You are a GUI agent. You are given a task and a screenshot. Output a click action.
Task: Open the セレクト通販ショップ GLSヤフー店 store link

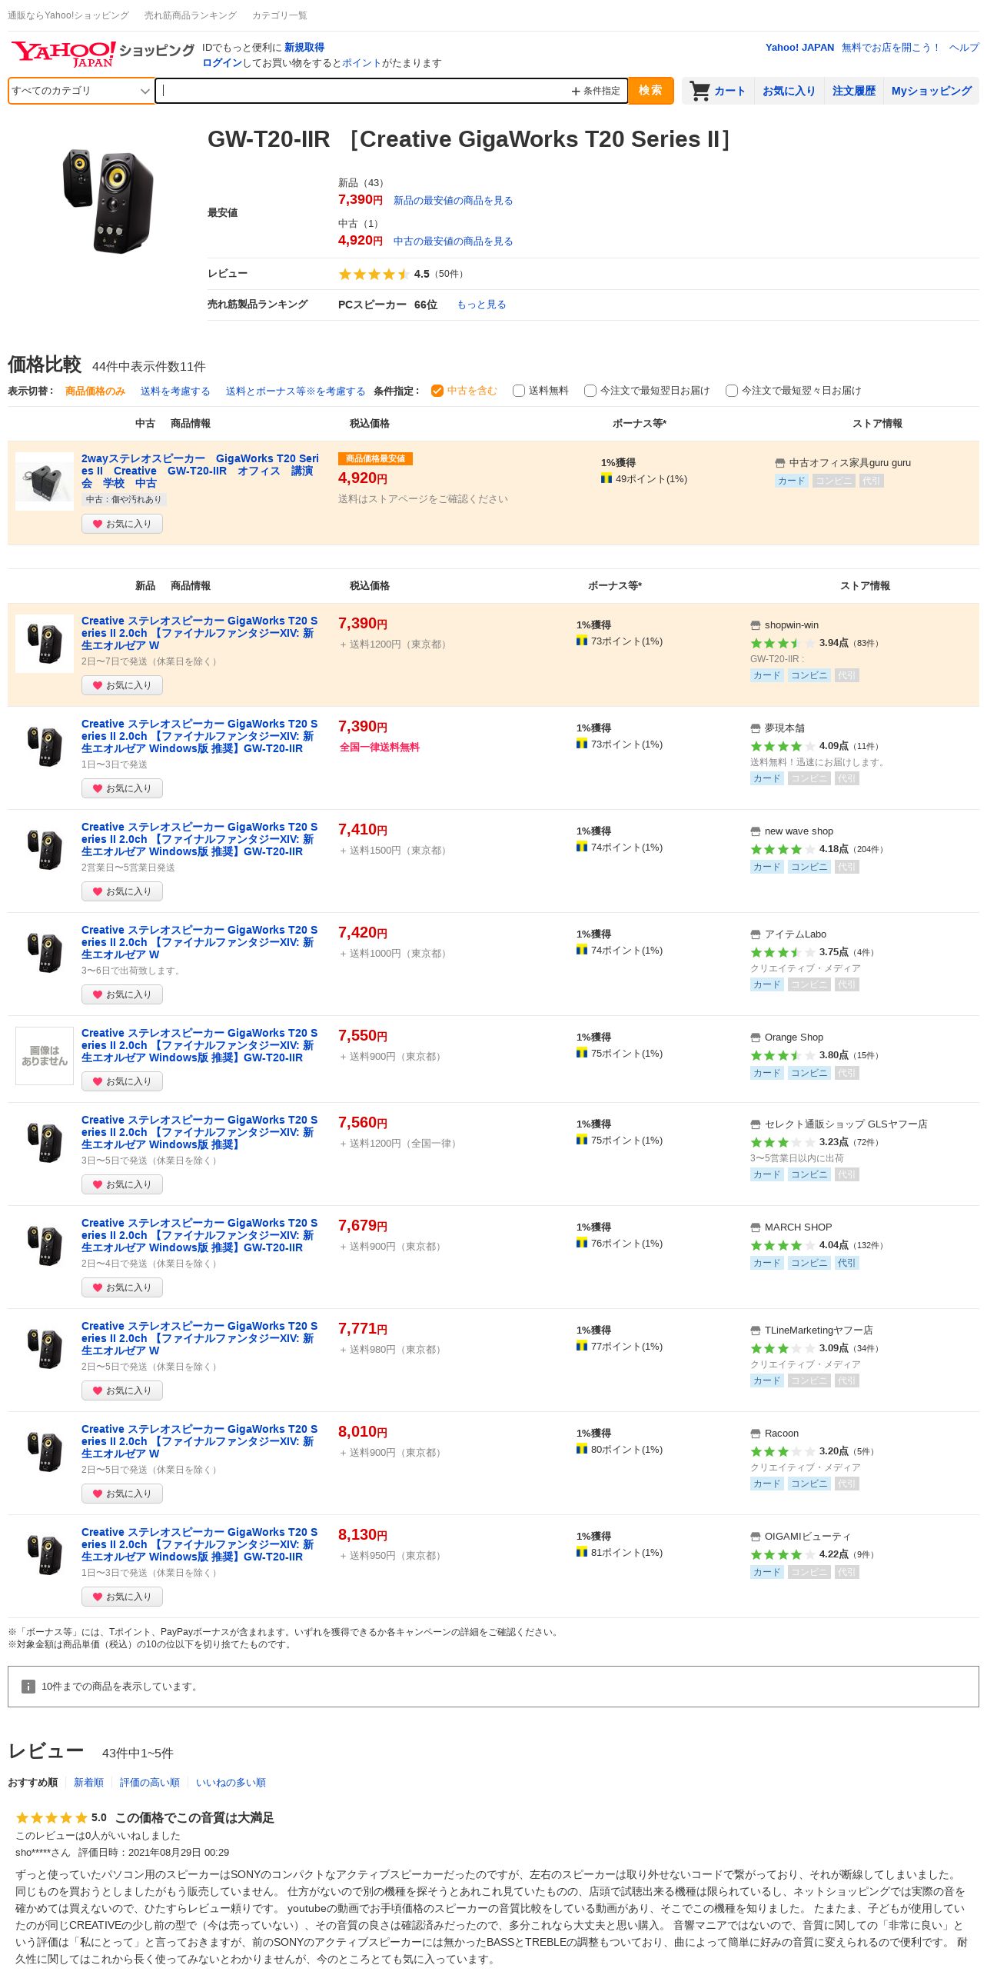point(846,1124)
